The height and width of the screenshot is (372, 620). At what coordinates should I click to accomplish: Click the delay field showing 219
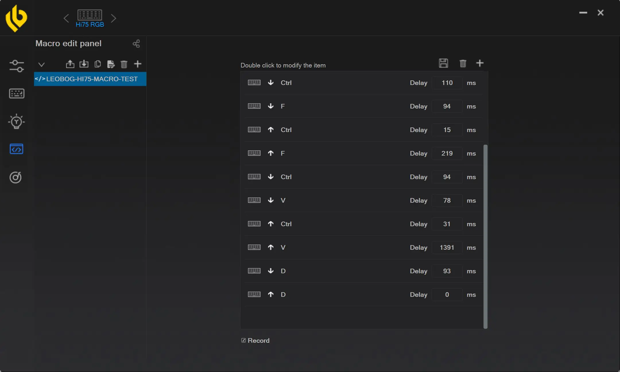tap(447, 153)
